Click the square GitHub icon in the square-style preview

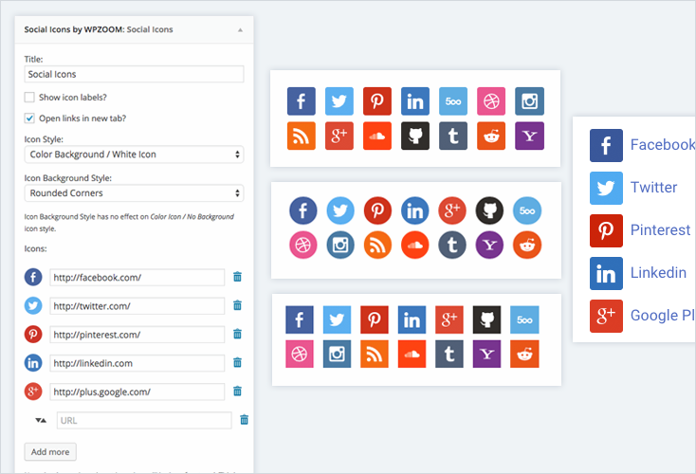(x=487, y=319)
